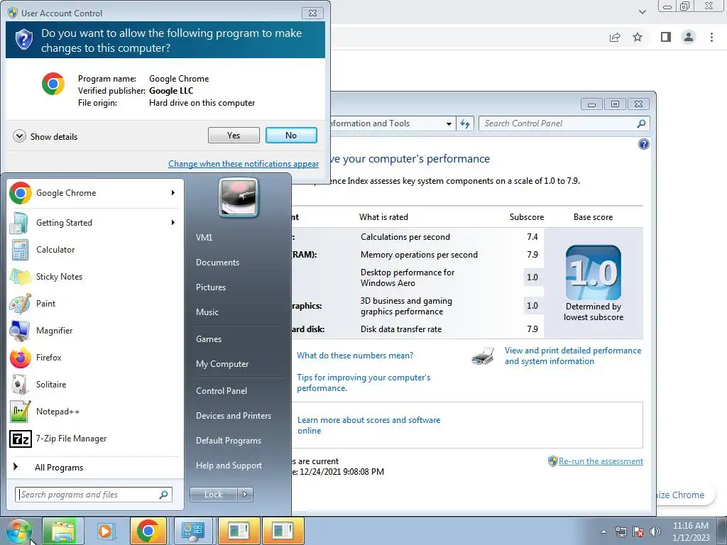Viewport: 727px width, 545px height.
Task: Click Chrome's bookmark star icon
Action: click(638, 37)
